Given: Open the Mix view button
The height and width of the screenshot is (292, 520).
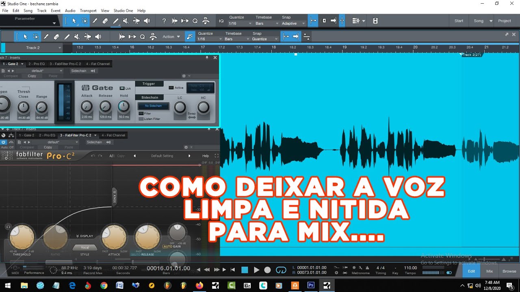Looking at the screenshot, I should tap(490, 271).
